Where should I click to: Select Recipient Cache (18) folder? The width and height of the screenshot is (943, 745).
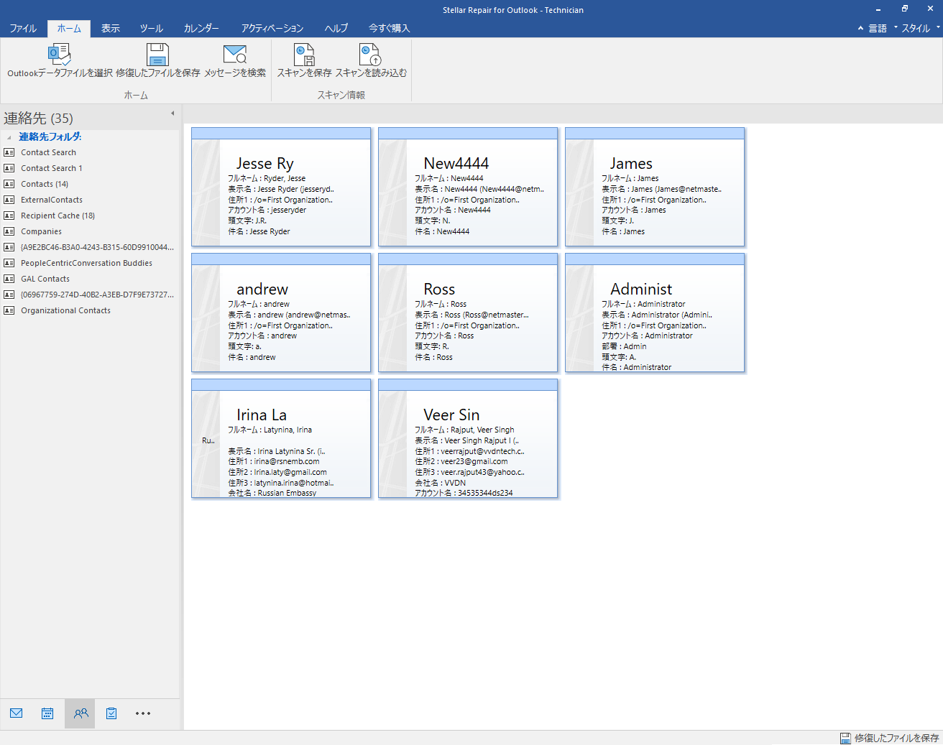(57, 216)
